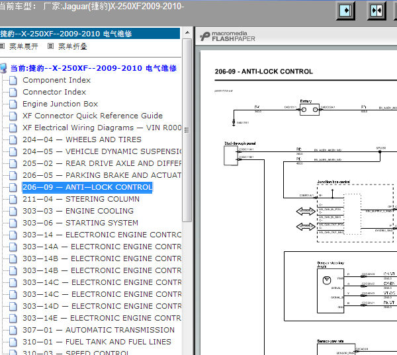The width and height of the screenshot is (397, 355).
Task: Click the page icon beside 204-05 VEHICLE DYNAMIC
Action: click(x=13, y=152)
